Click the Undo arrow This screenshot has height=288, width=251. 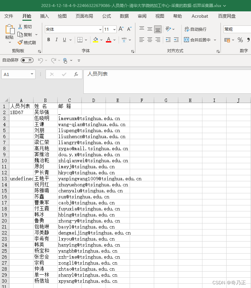pyautogui.click(x=41, y=61)
